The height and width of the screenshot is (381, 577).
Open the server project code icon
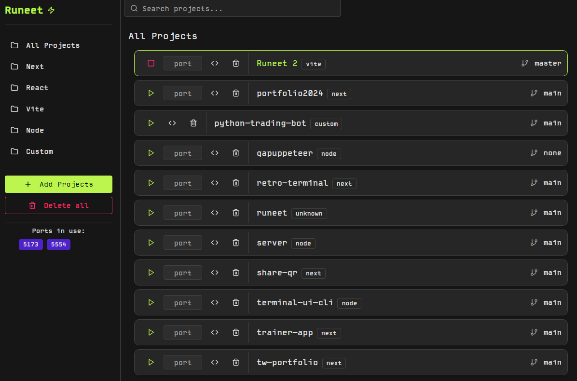tap(215, 243)
